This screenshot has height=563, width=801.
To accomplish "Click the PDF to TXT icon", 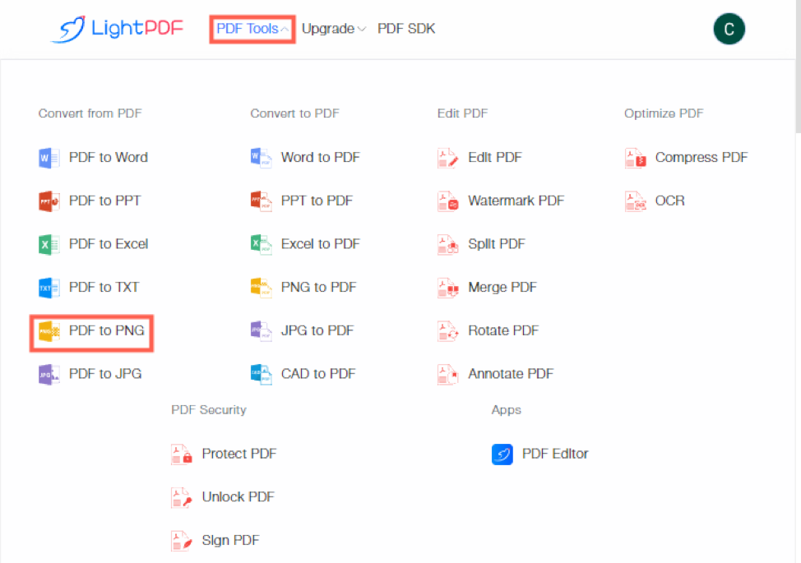I will coord(49,288).
